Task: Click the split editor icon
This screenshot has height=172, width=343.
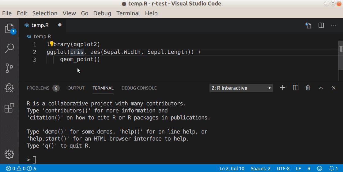Action: pyautogui.click(x=321, y=25)
